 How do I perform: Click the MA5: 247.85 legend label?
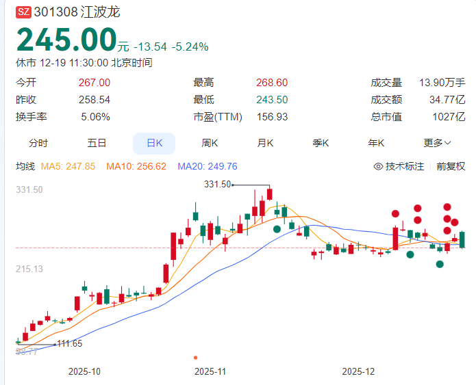tap(68, 166)
